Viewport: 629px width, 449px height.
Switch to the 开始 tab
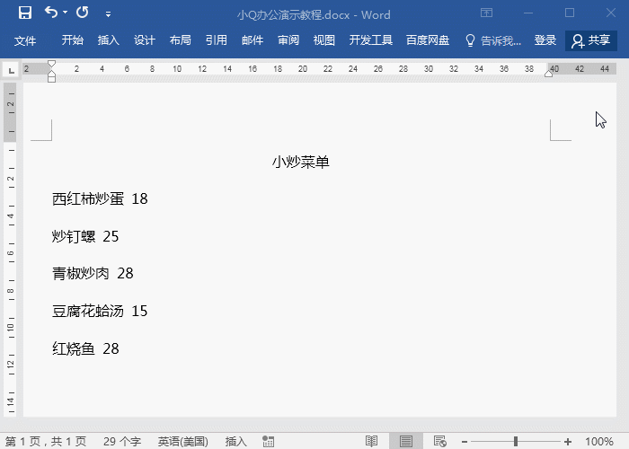click(73, 40)
